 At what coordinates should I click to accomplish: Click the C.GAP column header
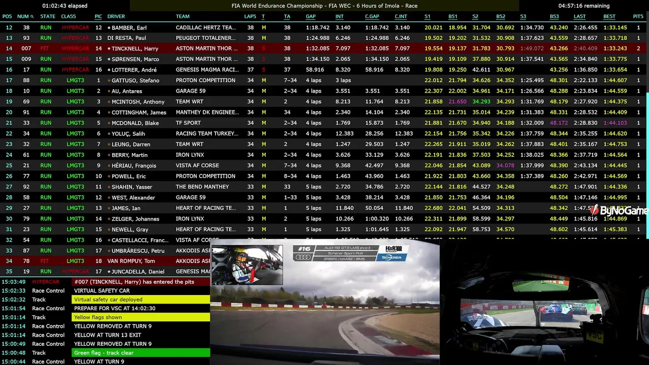pos(372,17)
